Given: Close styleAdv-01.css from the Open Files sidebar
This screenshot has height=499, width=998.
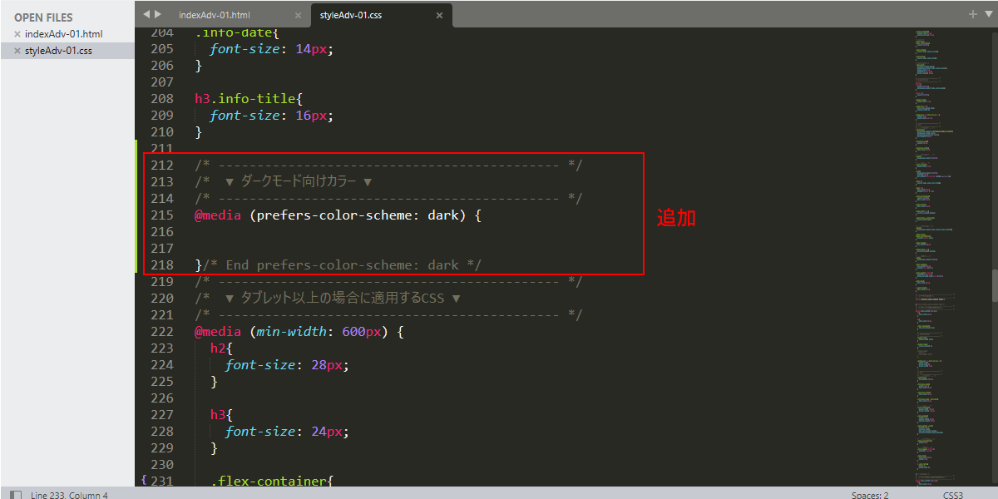Looking at the screenshot, I should pos(17,51).
